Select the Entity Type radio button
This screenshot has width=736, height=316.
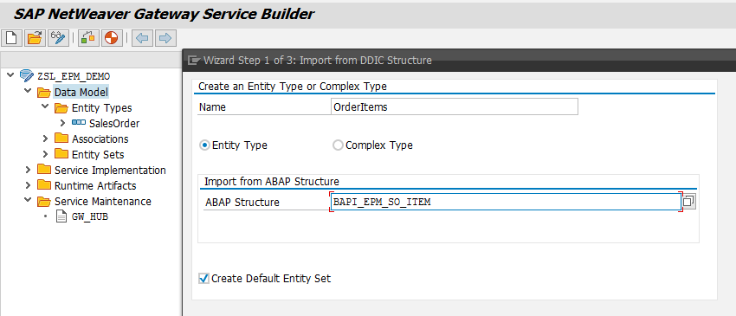click(x=204, y=145)
